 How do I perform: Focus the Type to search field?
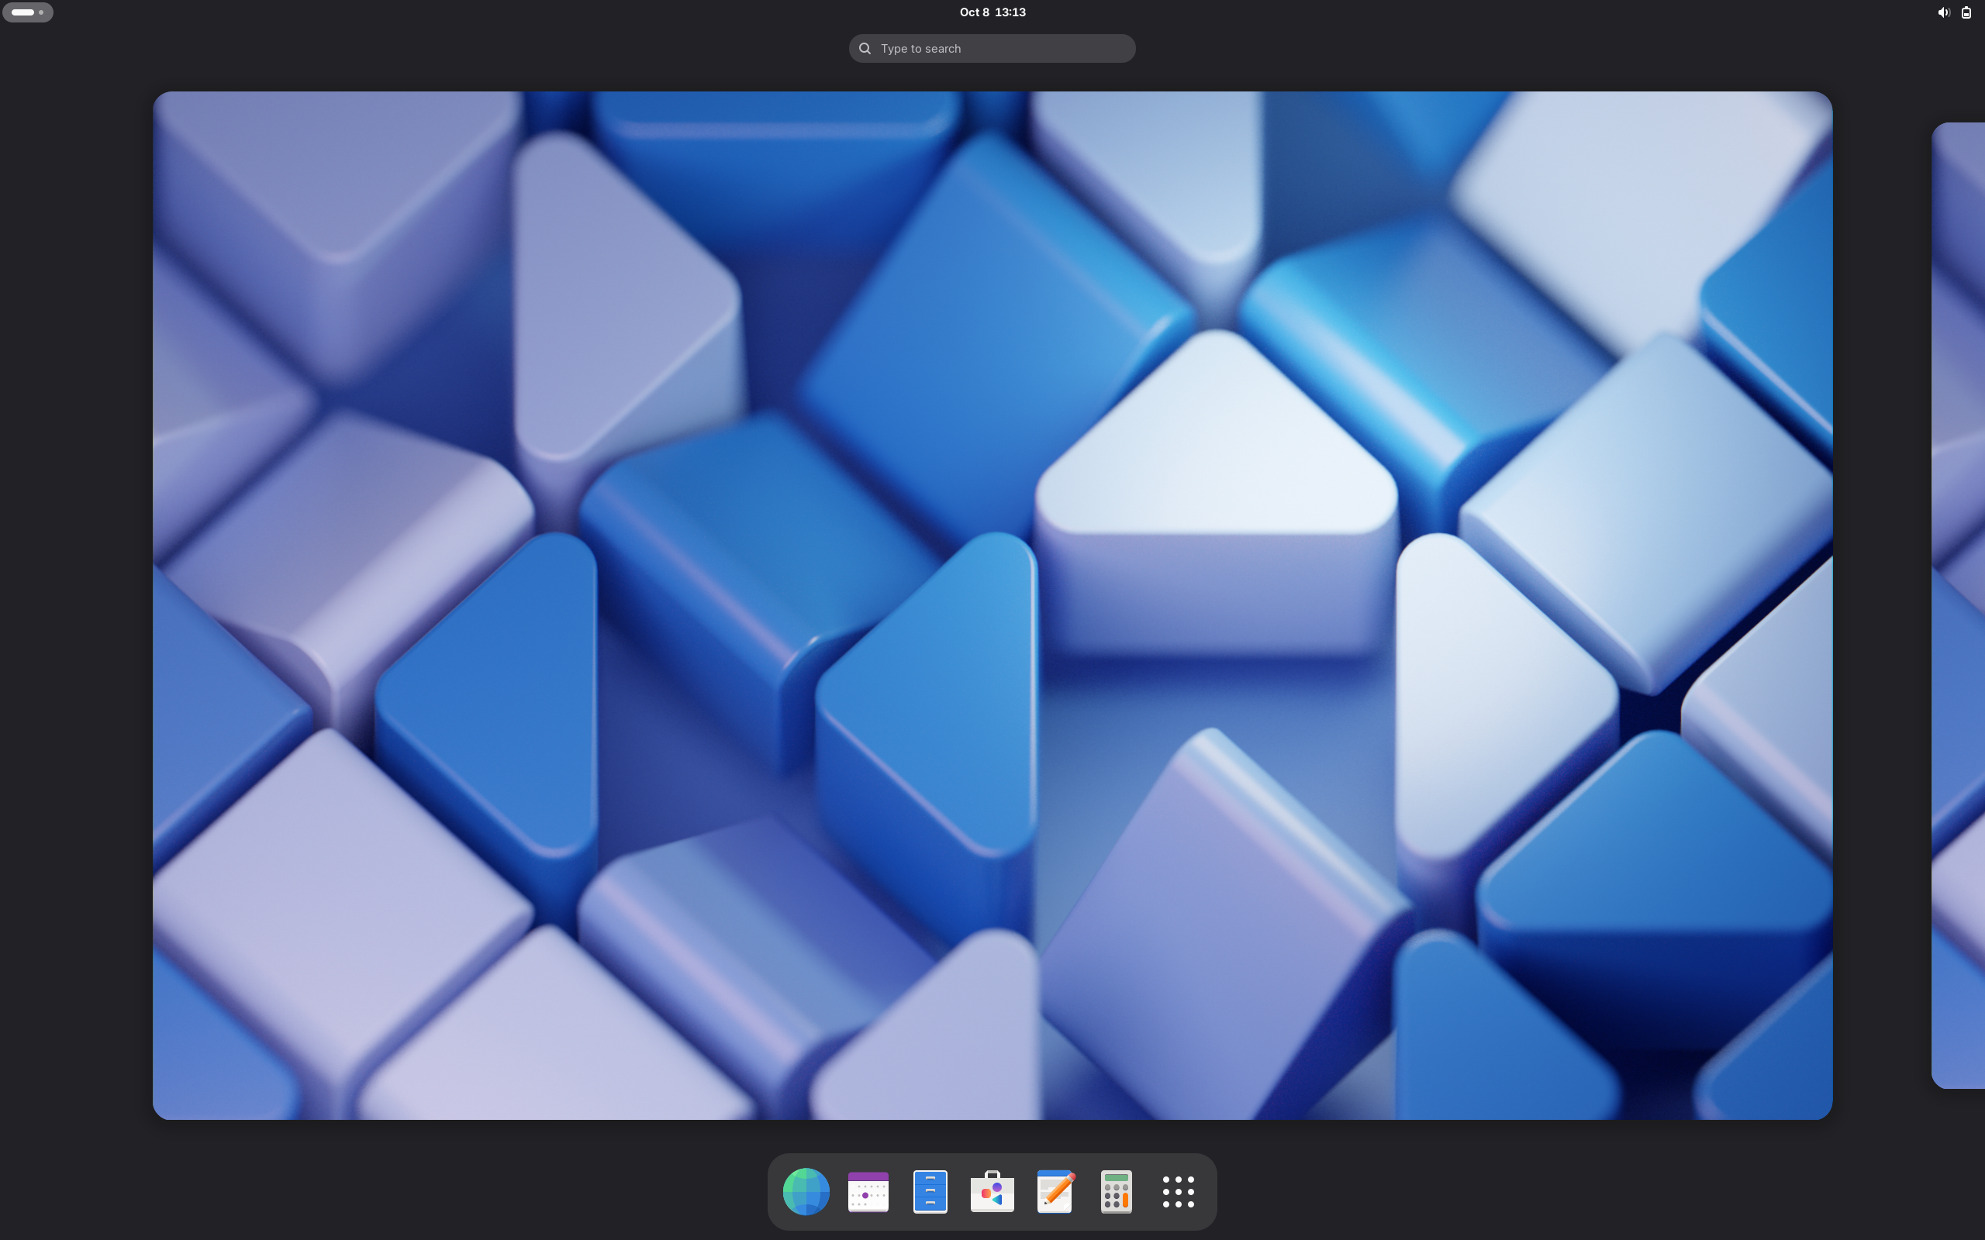click(992, 48)
